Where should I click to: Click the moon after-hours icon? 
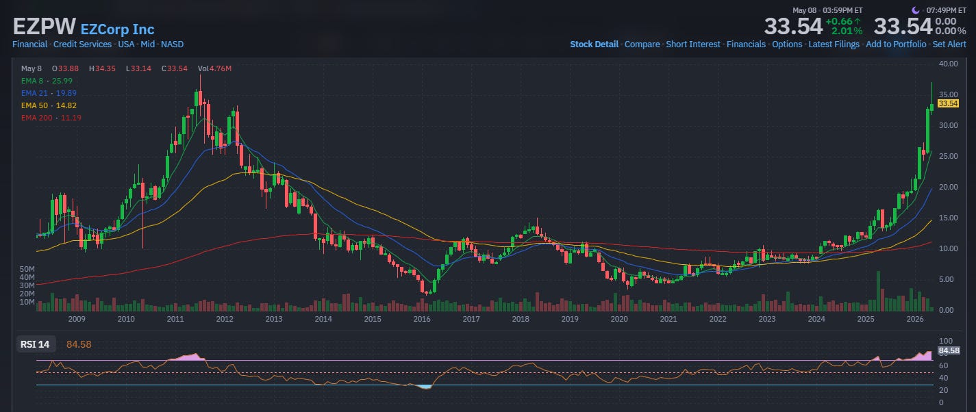pyautogui.click(x=916, y=10)
